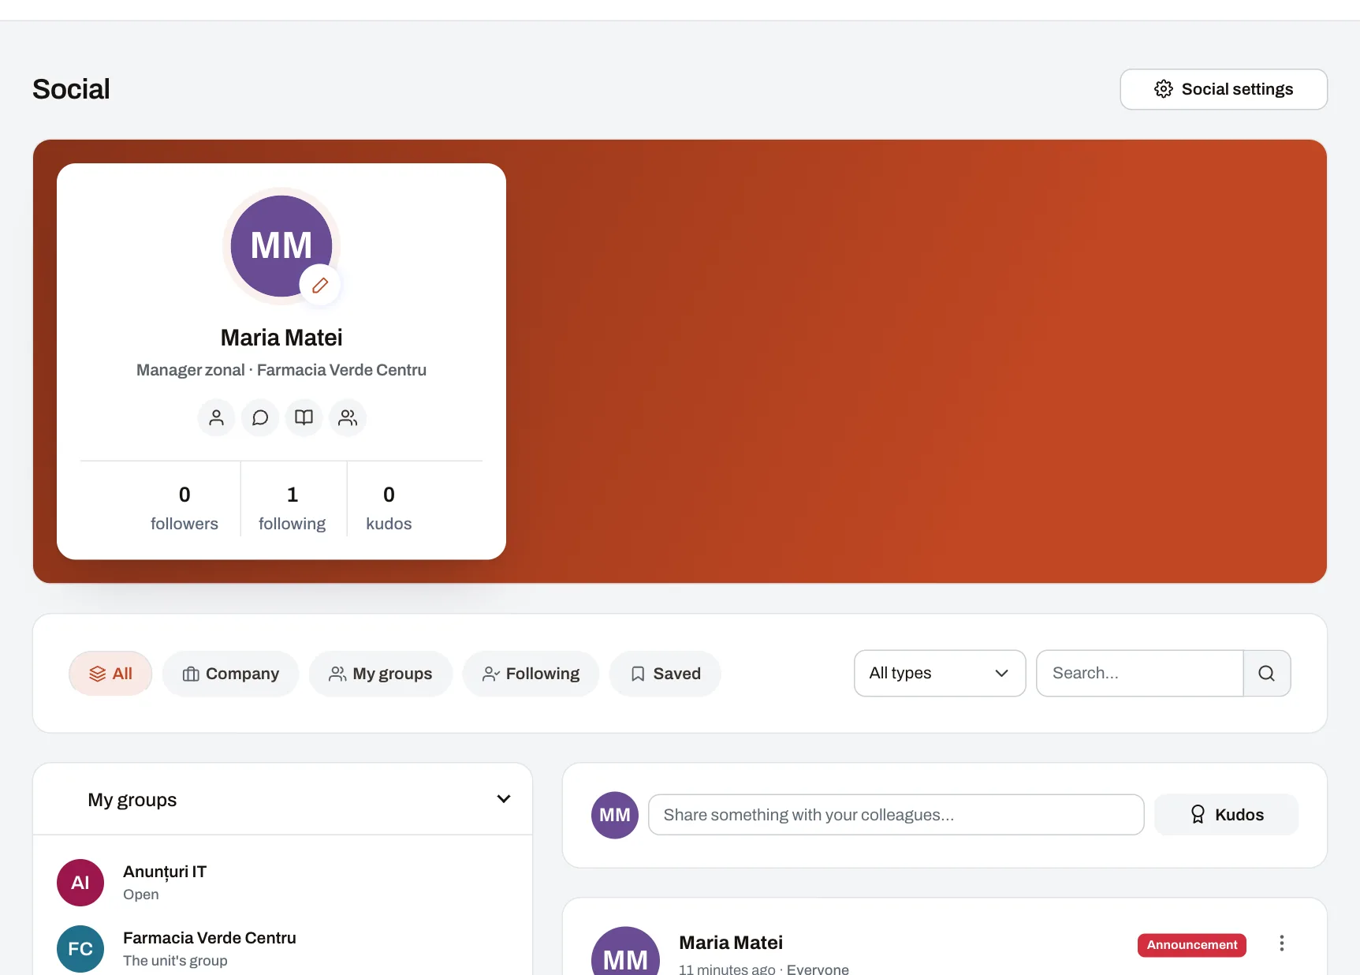This screenshot has height=975, width=1360.
Task: Click the search magnifier button
Action: pos(1267,674)
